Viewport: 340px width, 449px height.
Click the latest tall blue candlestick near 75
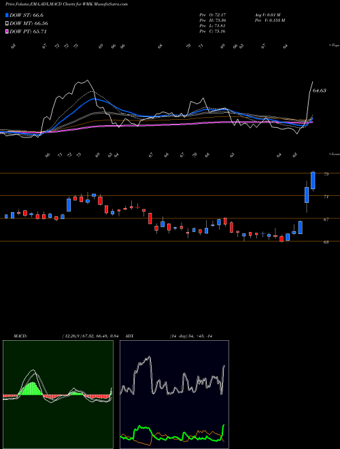click(313, 181)
